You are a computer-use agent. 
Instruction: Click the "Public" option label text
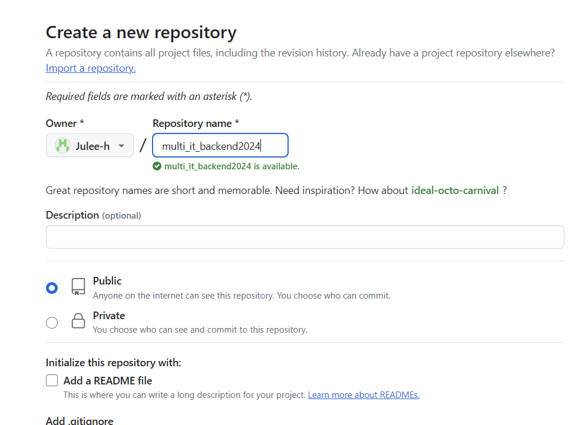point(107,281)
